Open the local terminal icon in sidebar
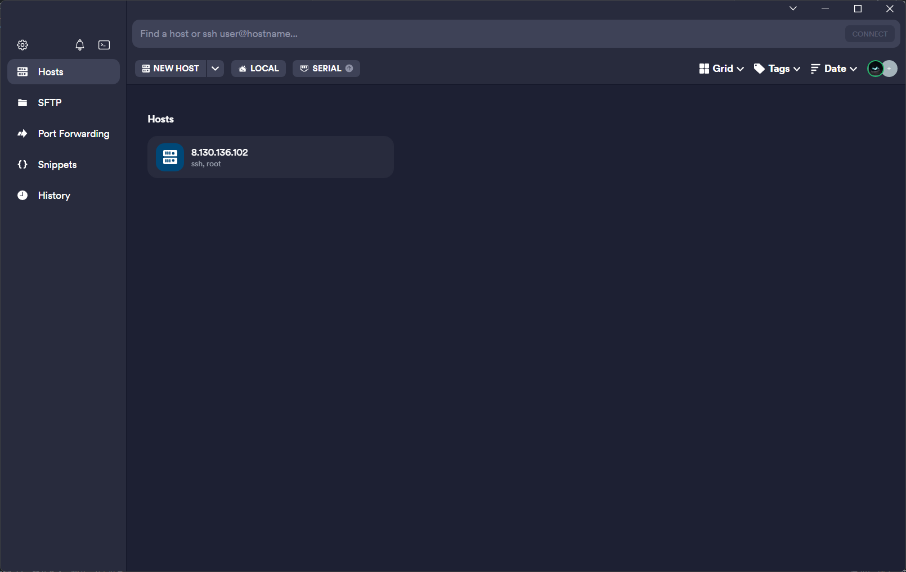Image resolution: width=906 pixels, height=572 pixels. click(x=104, y=45)
